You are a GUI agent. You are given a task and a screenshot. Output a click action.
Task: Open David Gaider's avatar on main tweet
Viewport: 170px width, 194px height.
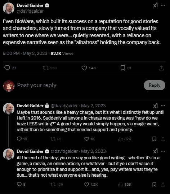(x=9, y=8)
